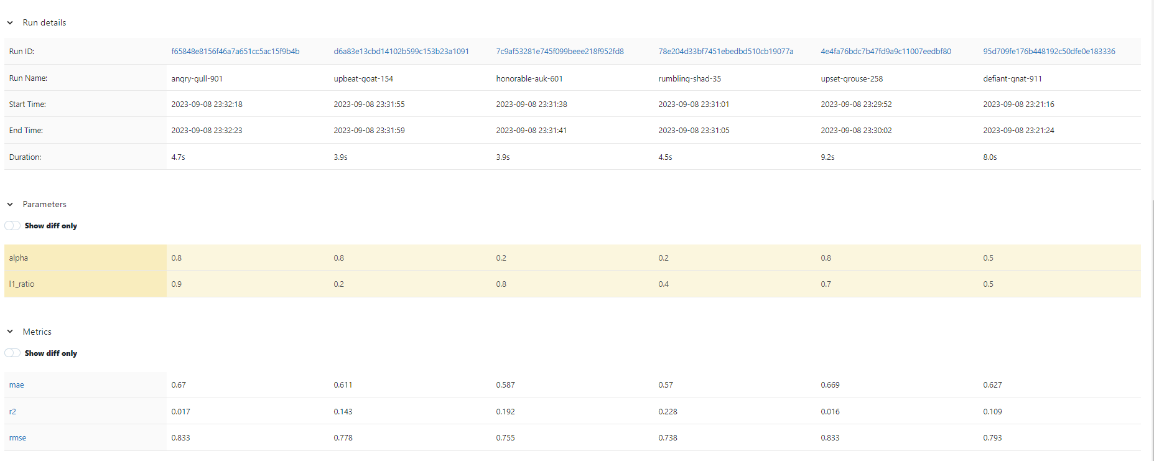Select run name rumbling-shad-35

(x=690, y=79)
